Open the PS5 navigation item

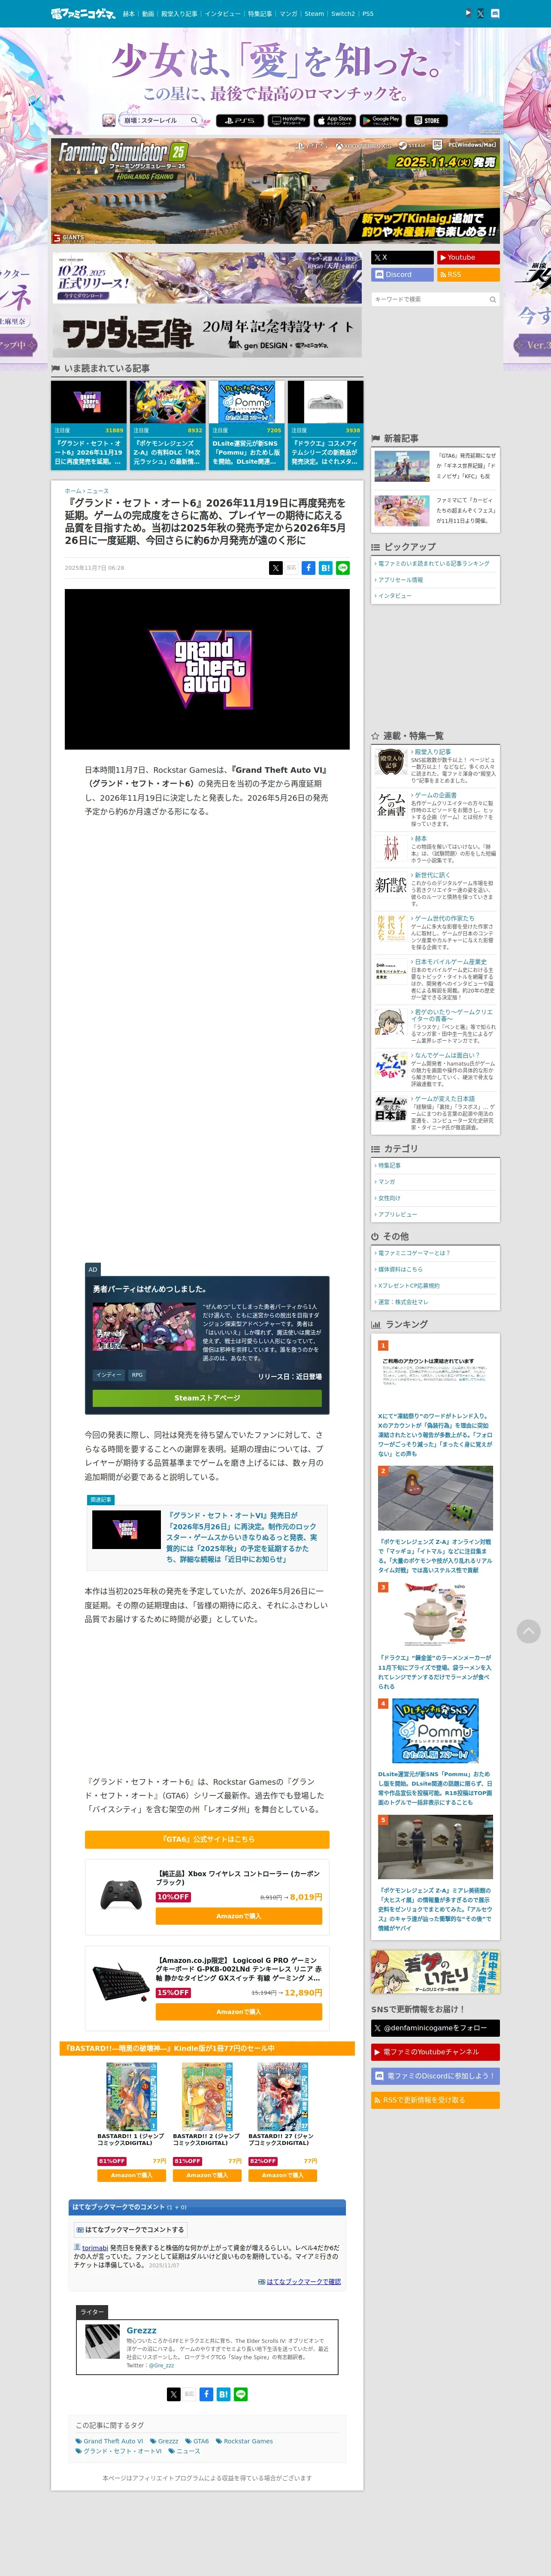click(368, 14)
